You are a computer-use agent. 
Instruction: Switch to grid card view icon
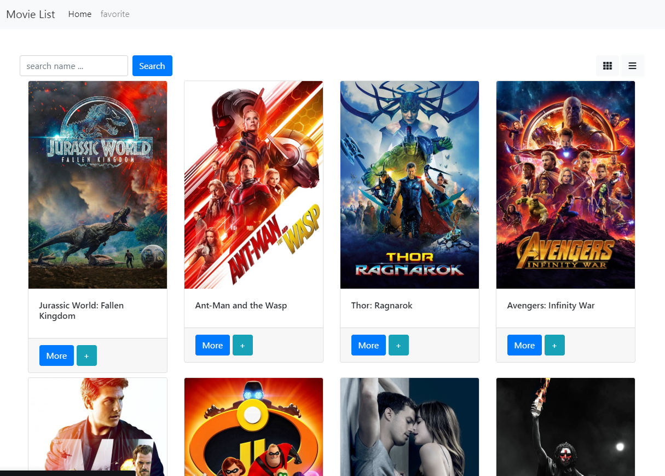coord(608,66)
